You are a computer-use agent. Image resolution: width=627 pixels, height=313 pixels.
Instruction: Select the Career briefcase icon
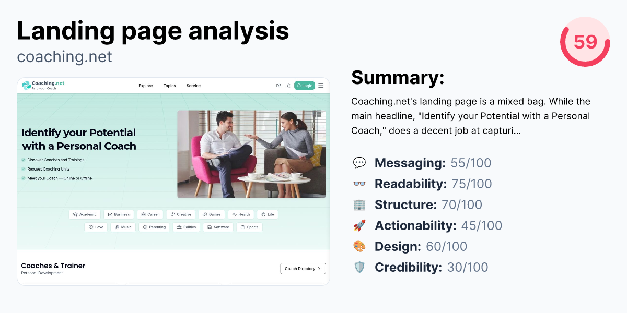[x=144, y=214]
